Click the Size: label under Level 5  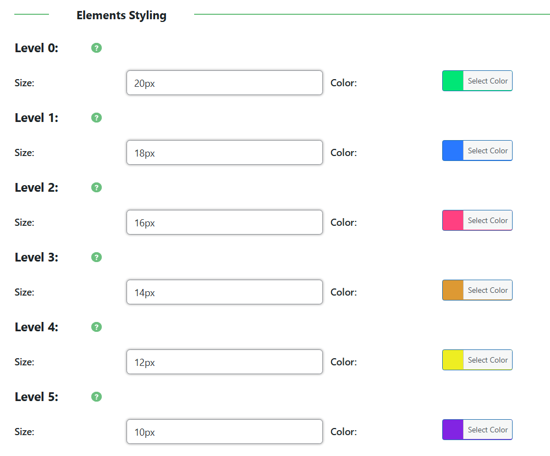click(x=24, y=432)
